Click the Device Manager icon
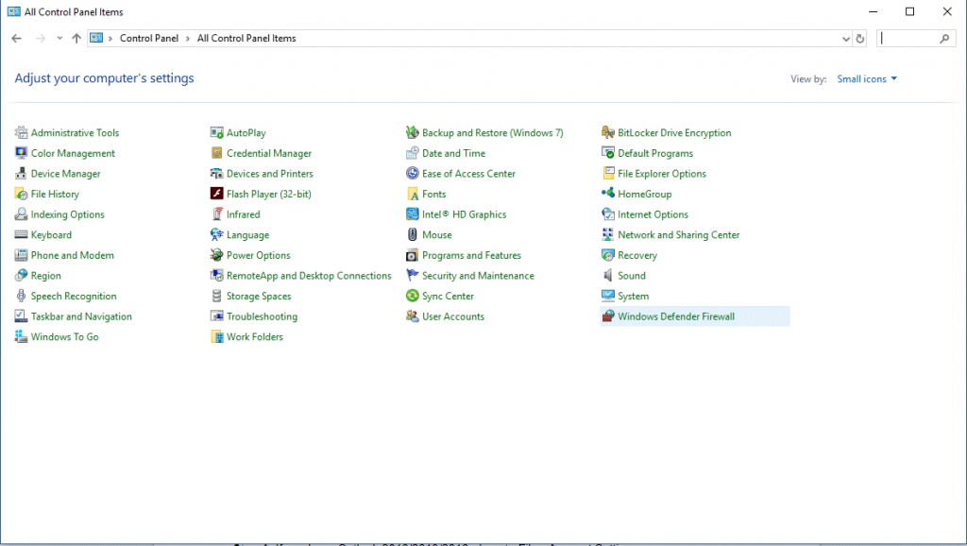This screenshot has height=546, width=967. tap(21, 174)
